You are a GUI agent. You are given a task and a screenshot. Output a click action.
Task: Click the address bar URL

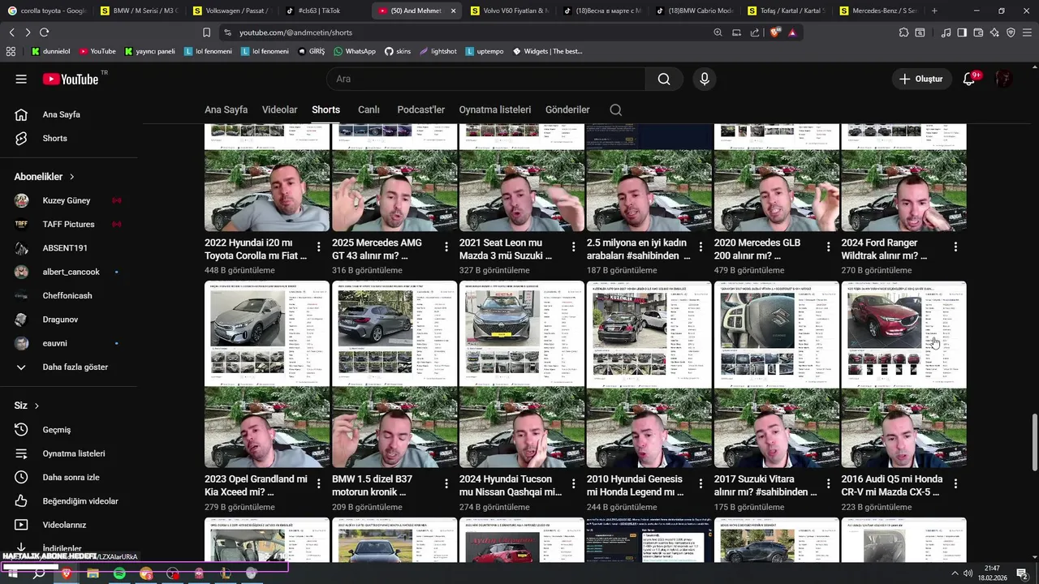point(296,32)
